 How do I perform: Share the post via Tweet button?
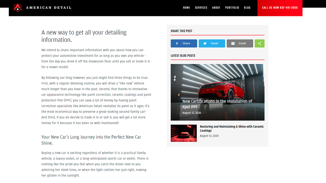pos(212,43)
